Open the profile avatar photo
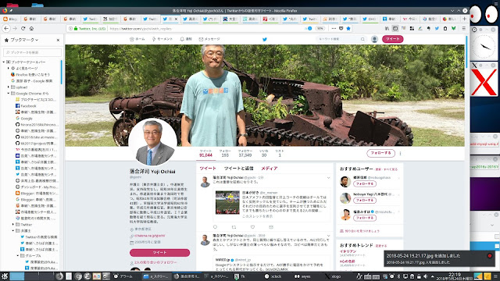500x281 pixels. click(153, 142)
